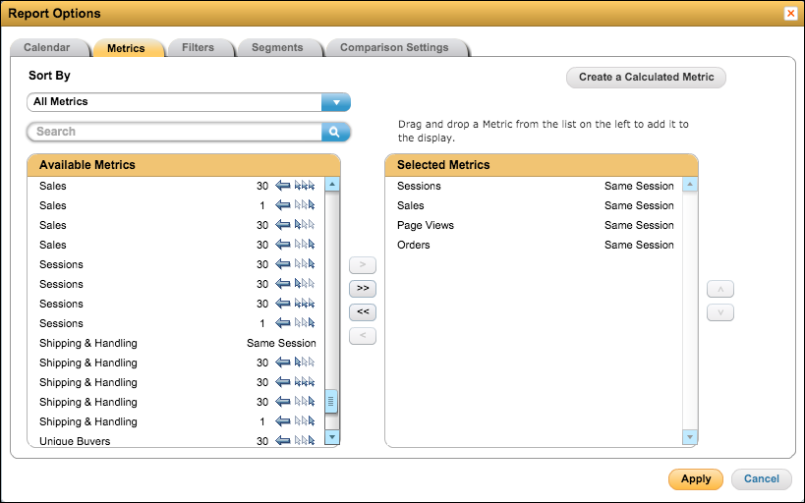Click the back-arrow icon in the Sales 1-day row

(283, 205)
